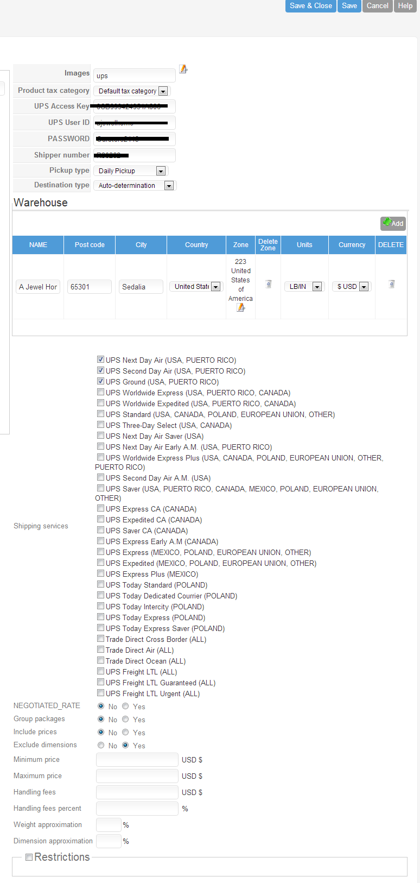
Task: Click the edit icon next to Images field
Action: coord(183,69)
